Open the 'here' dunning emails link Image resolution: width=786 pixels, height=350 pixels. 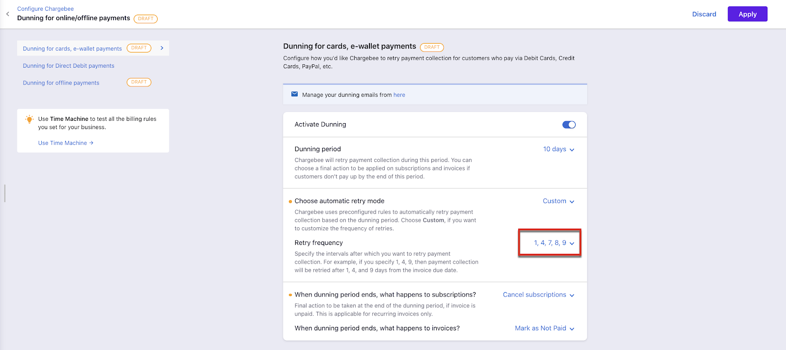[399, 95]
